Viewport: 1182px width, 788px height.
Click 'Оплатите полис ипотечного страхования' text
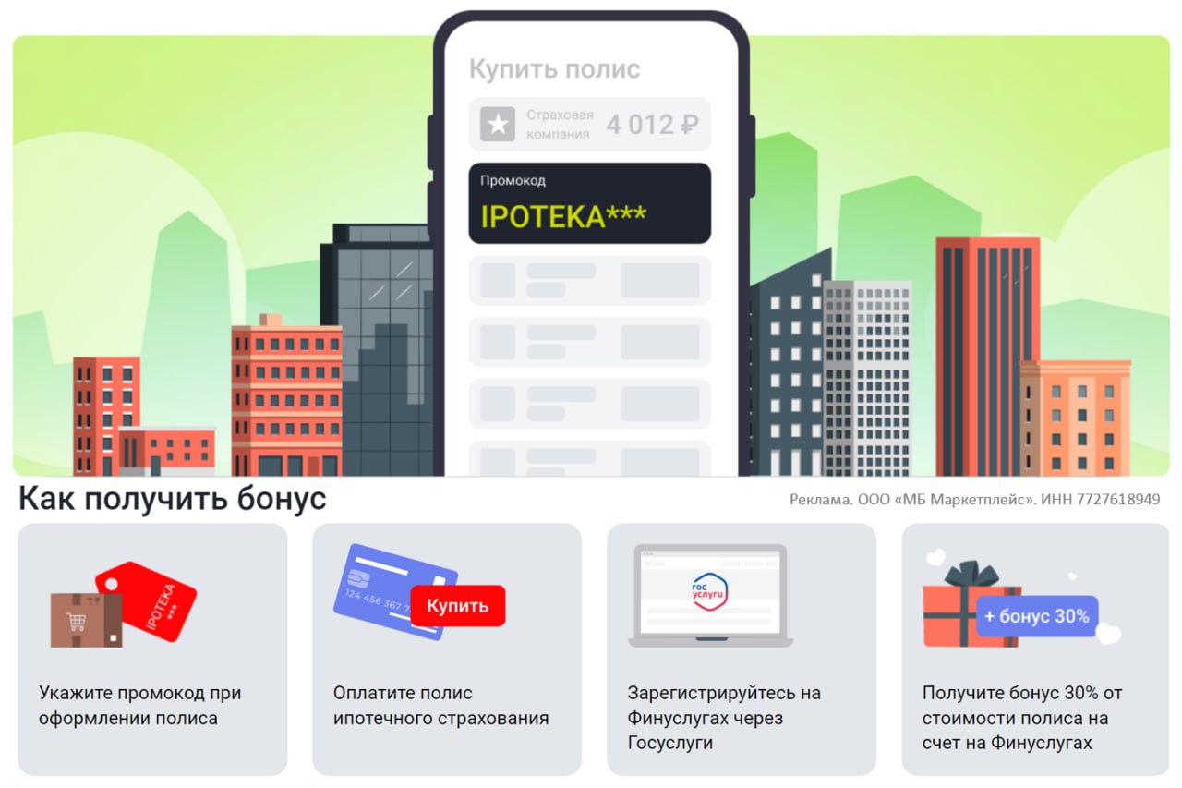click(441, 706)
